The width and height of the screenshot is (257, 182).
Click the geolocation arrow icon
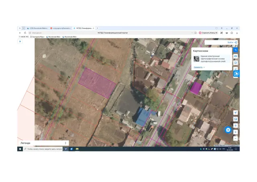pos(236,112)
